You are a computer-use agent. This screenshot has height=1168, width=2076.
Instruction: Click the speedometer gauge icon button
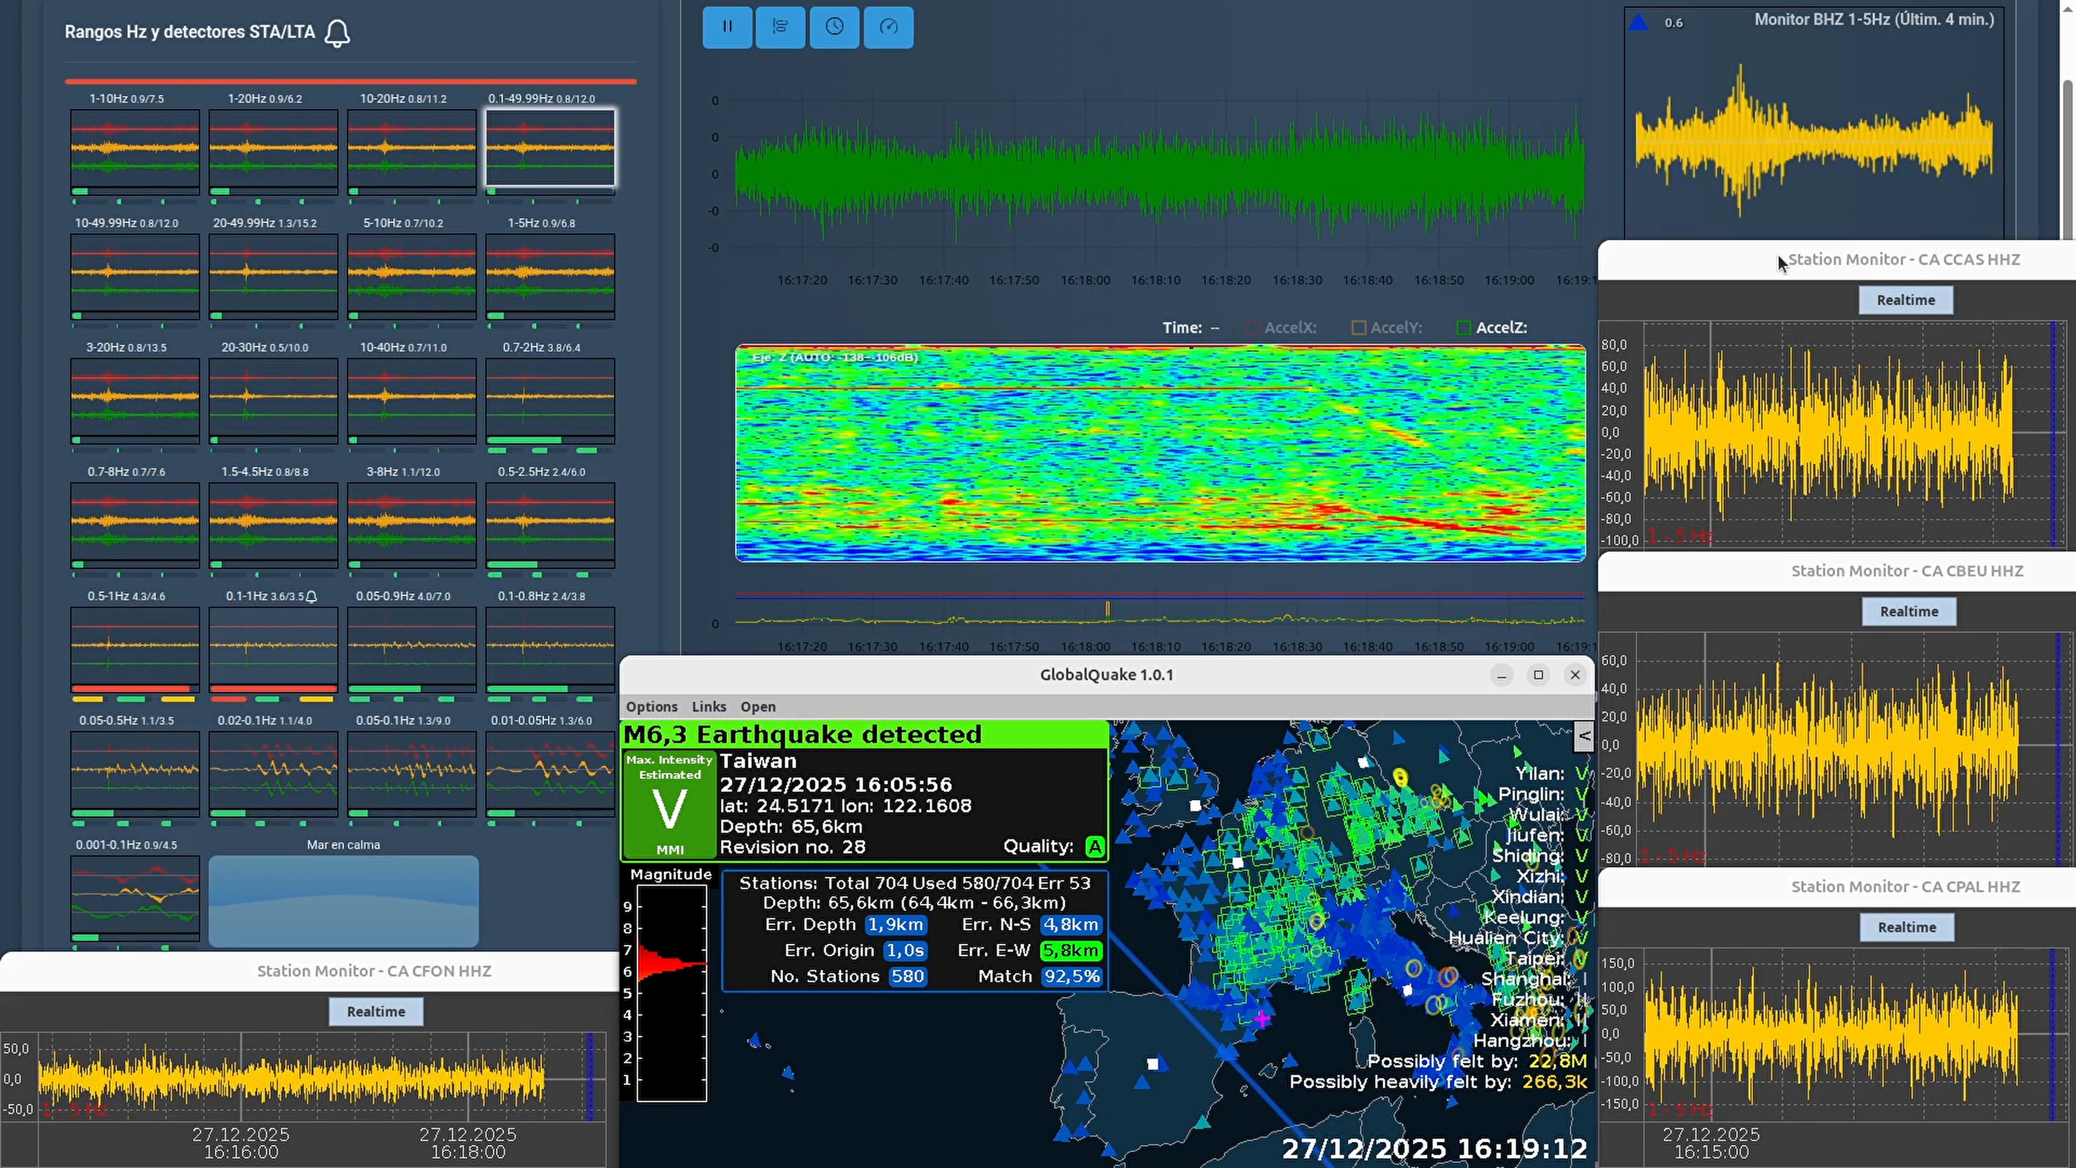pyautogui.click(x=888, y=26)
